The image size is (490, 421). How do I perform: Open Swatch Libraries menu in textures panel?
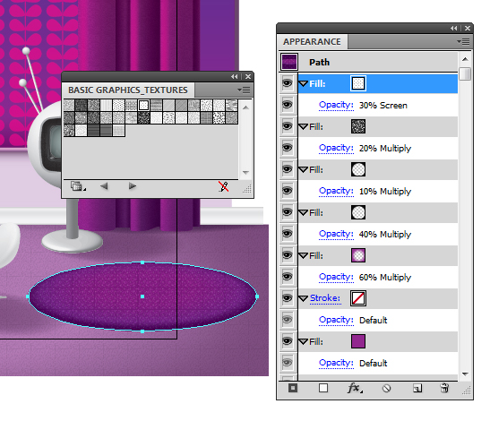(x=78, y=186)
